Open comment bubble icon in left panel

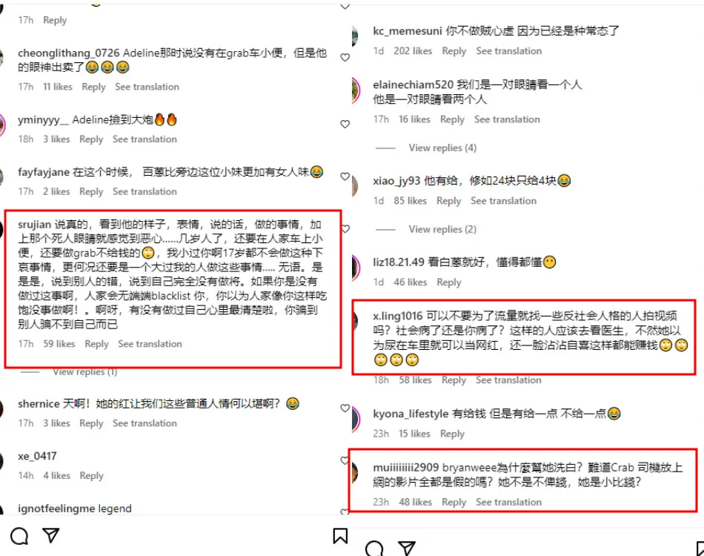pyautogui.click(x=19, y=536)
